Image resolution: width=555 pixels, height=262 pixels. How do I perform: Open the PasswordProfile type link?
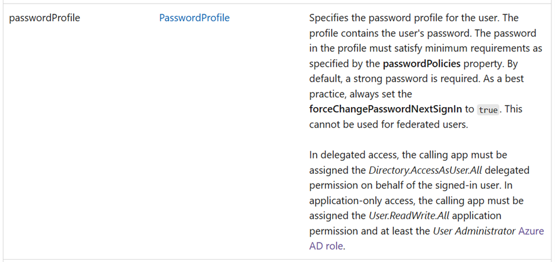coord(194,18)
